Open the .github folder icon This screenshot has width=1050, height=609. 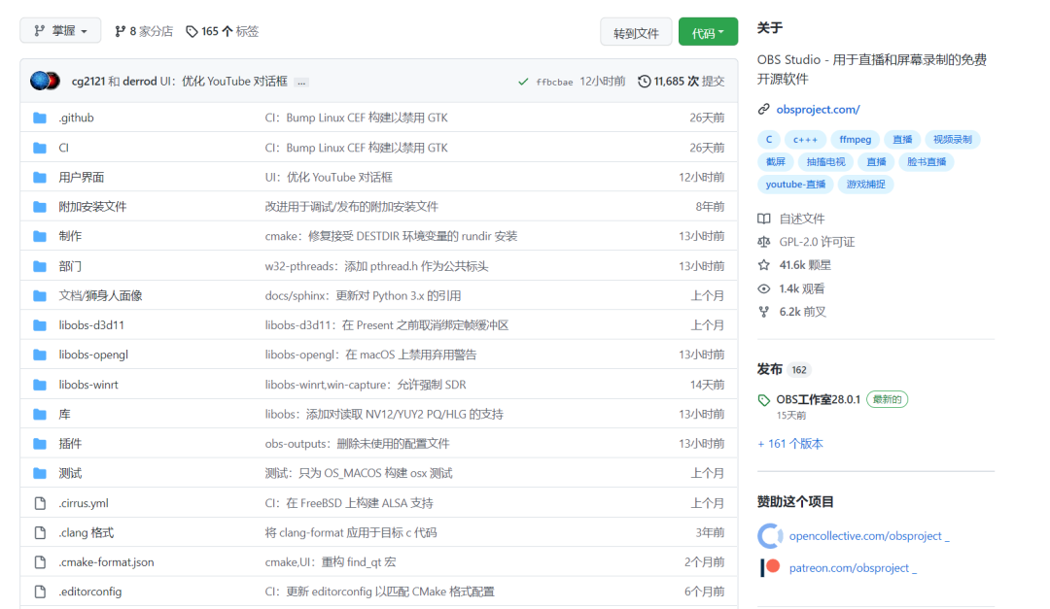pos(40,118)
